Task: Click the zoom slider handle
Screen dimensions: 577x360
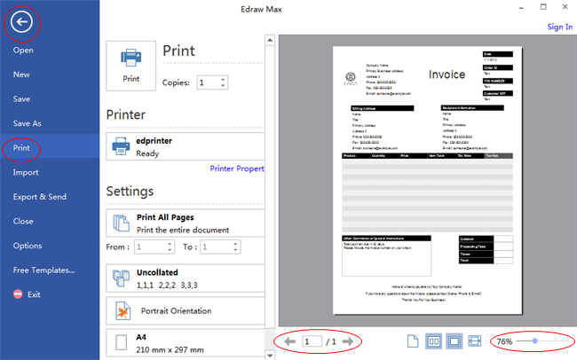Action: 534,341
